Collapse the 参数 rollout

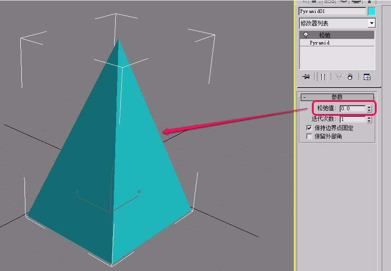[337, 97]
